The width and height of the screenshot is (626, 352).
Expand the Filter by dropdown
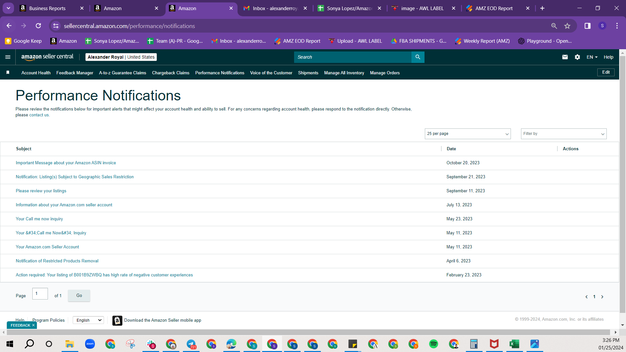[x=563, y=134]
